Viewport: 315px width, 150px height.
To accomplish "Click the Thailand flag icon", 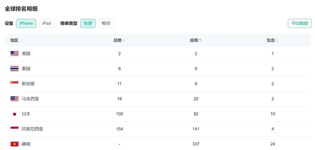I will [15, 69].
